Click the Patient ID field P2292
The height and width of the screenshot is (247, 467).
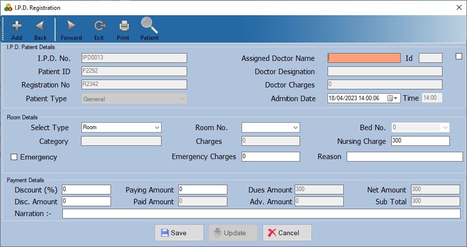point(135,71)
